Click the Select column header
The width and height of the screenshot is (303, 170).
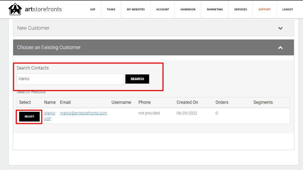coord(25,102)
